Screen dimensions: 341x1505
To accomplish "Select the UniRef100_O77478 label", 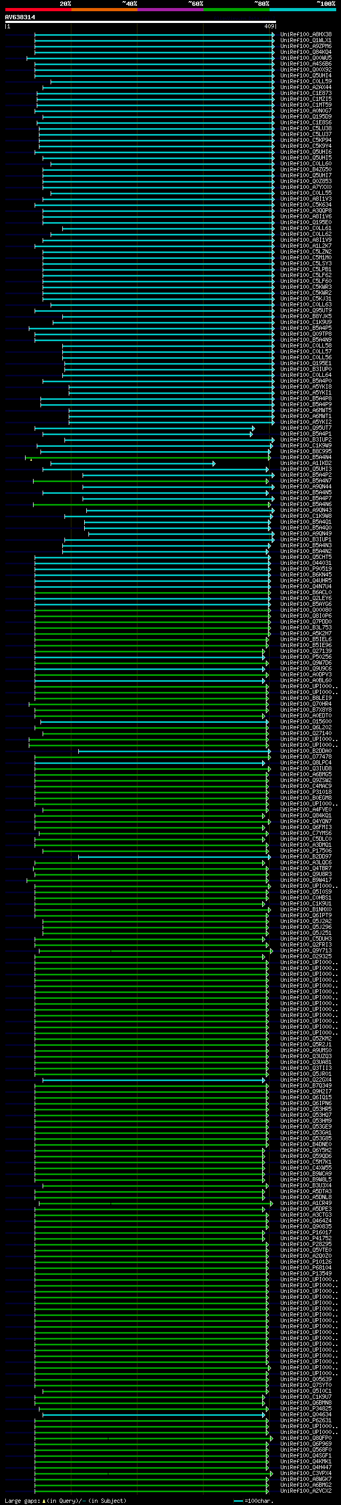I will pos(306,757).
